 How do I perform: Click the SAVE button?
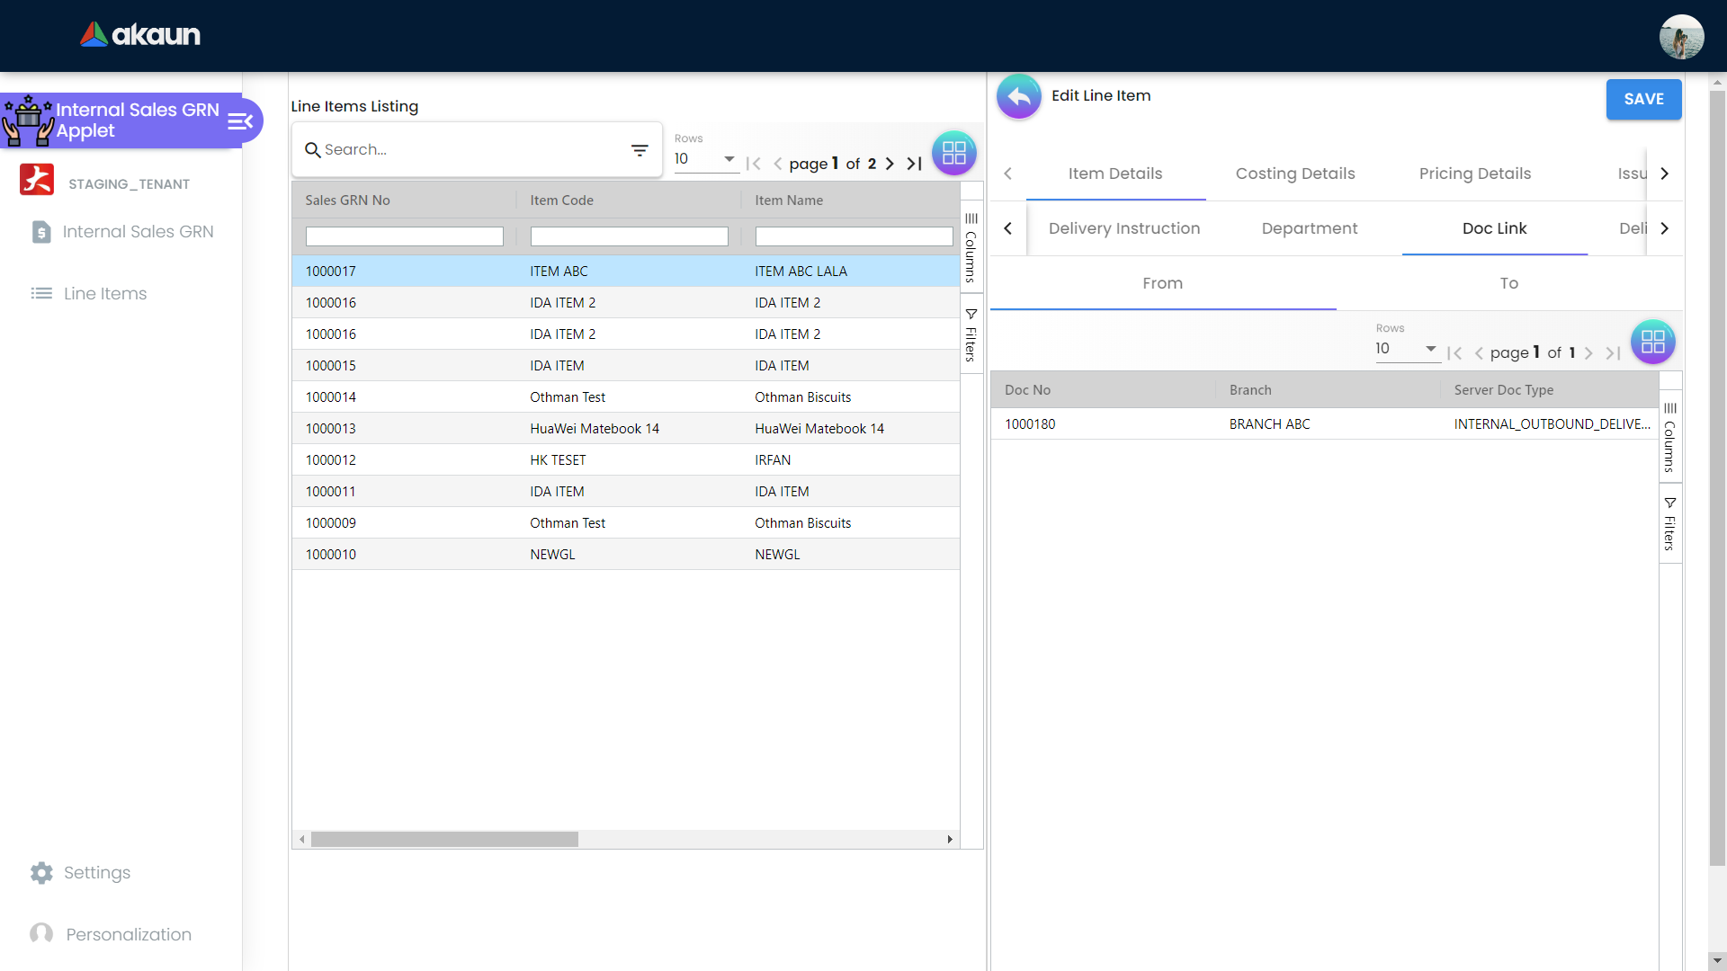point(1643,99)
